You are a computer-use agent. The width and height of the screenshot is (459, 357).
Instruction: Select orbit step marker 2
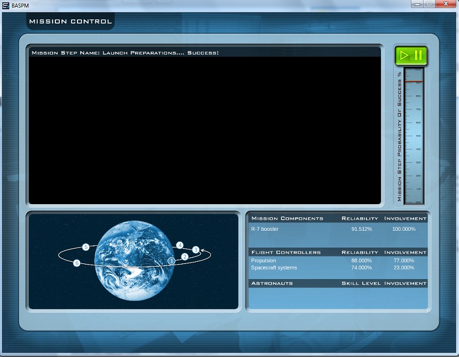point(185,257)
